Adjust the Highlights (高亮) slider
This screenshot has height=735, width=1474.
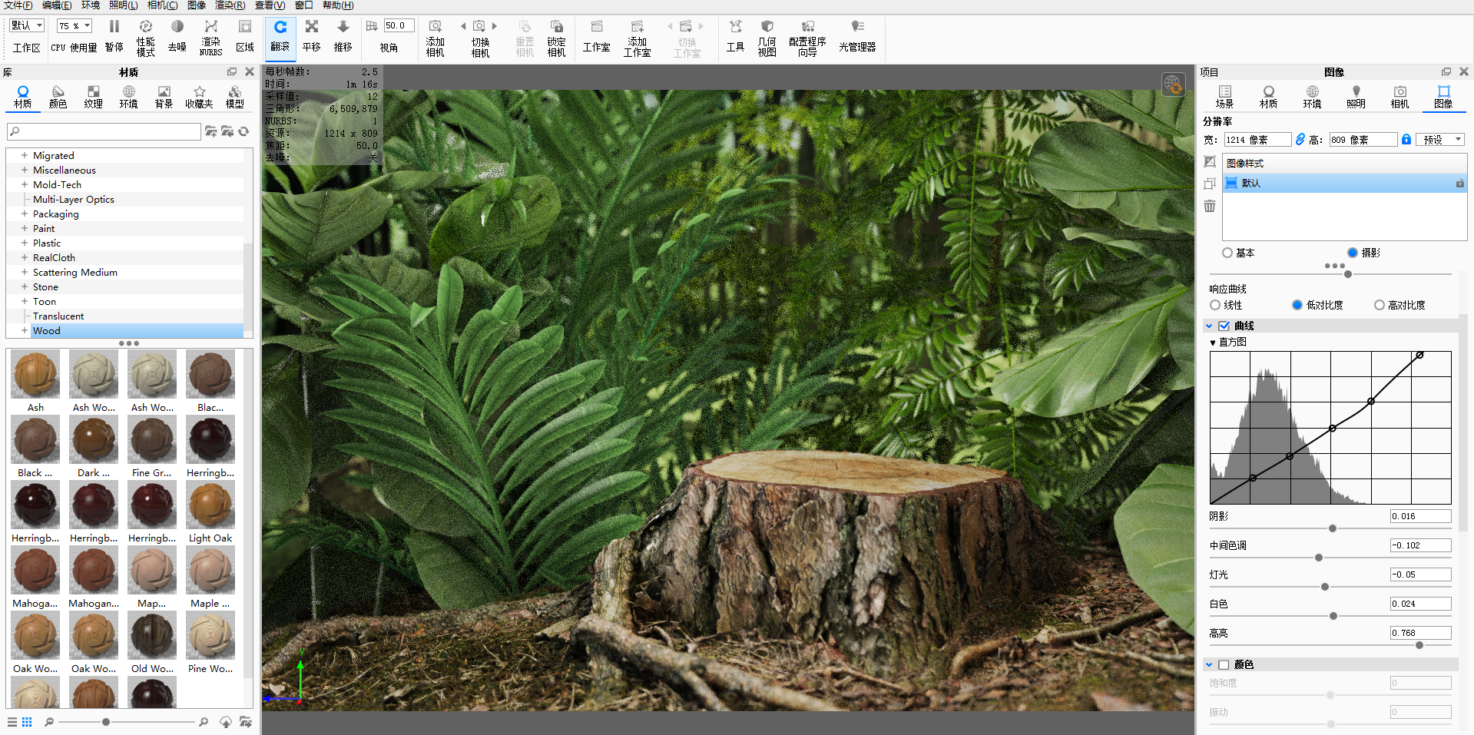1419,645
